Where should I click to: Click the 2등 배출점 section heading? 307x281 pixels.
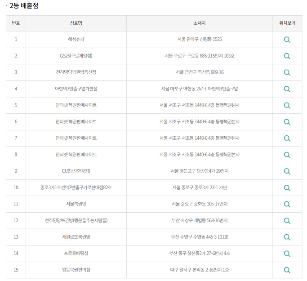[x=24, y=5]
